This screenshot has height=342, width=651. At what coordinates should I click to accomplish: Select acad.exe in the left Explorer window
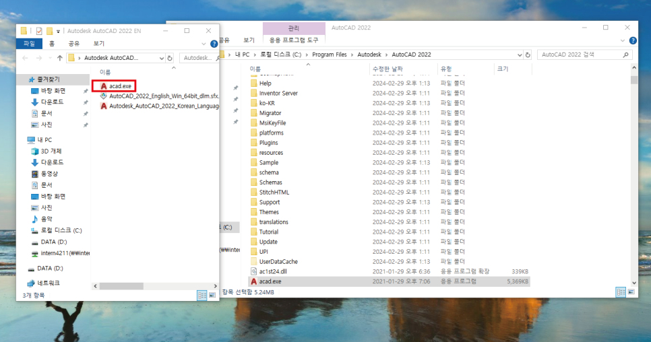pos(115,85)
